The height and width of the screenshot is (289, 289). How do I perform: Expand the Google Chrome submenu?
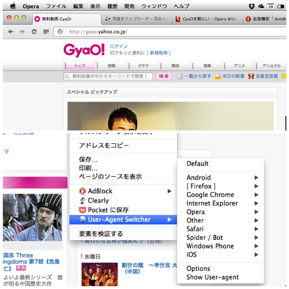(x=256, y=195)
